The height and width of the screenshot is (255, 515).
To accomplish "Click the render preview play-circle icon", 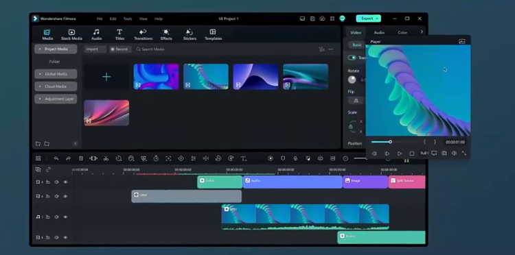I will coord(271,158).
